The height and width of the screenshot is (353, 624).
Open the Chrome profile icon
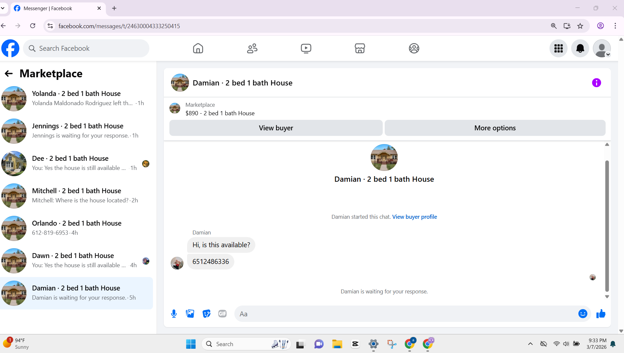pyautogui.click(x=600, y=26)
